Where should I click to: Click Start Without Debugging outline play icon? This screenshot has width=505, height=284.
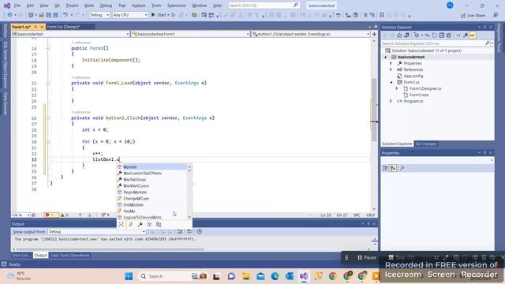point(174,15)
